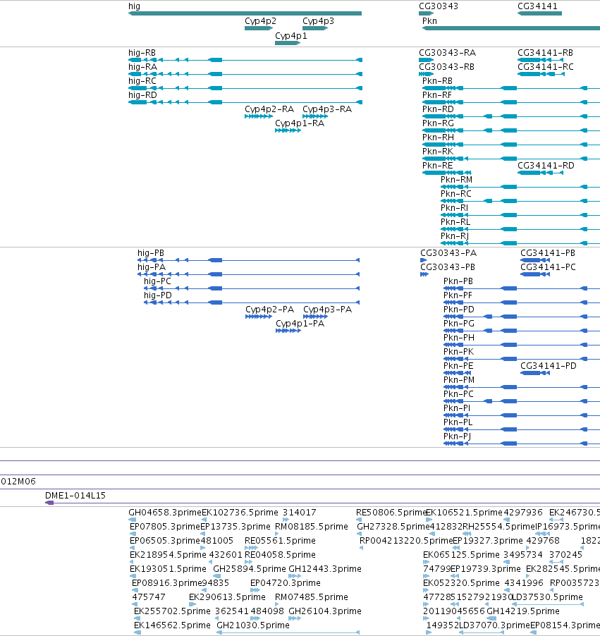Select the Pkn-RB transcript label
600x636 pixels.
pos(437,81)
